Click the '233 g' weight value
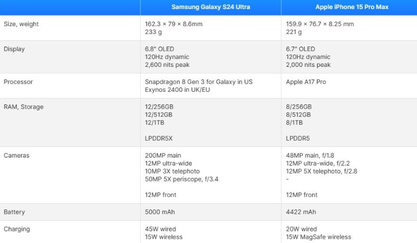The width and height of the screenshot is (417, 243). click(154, 32)
